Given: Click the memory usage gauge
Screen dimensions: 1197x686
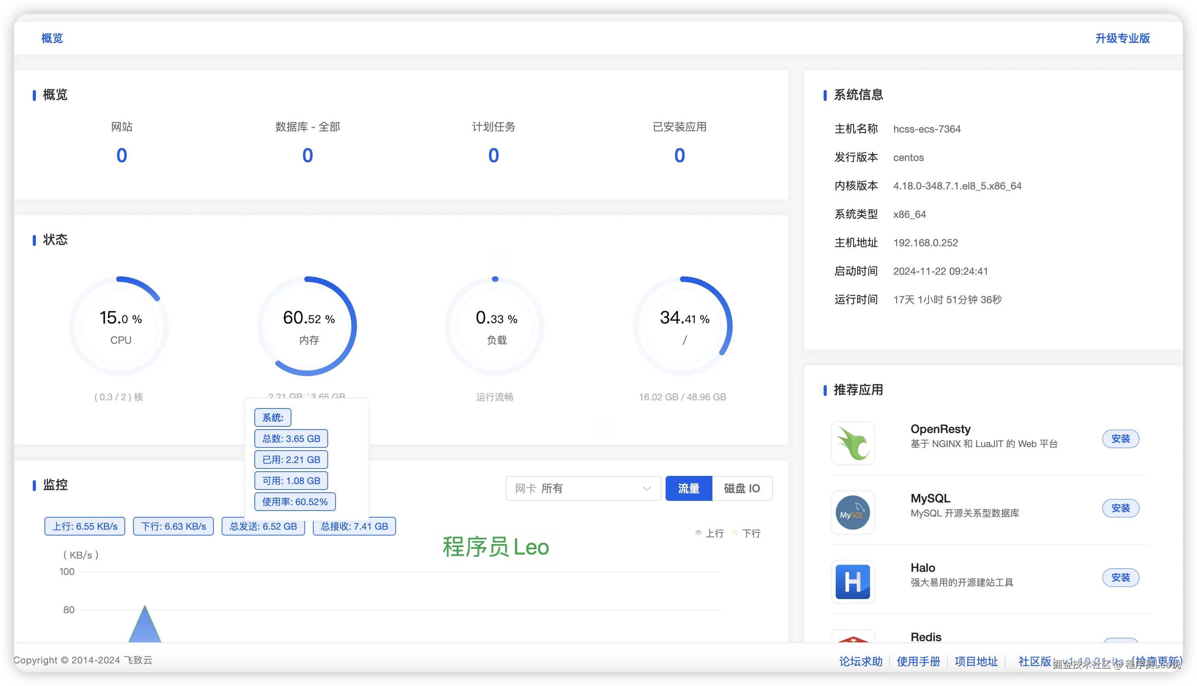Looking at the screenshot, I should point(307,326).
